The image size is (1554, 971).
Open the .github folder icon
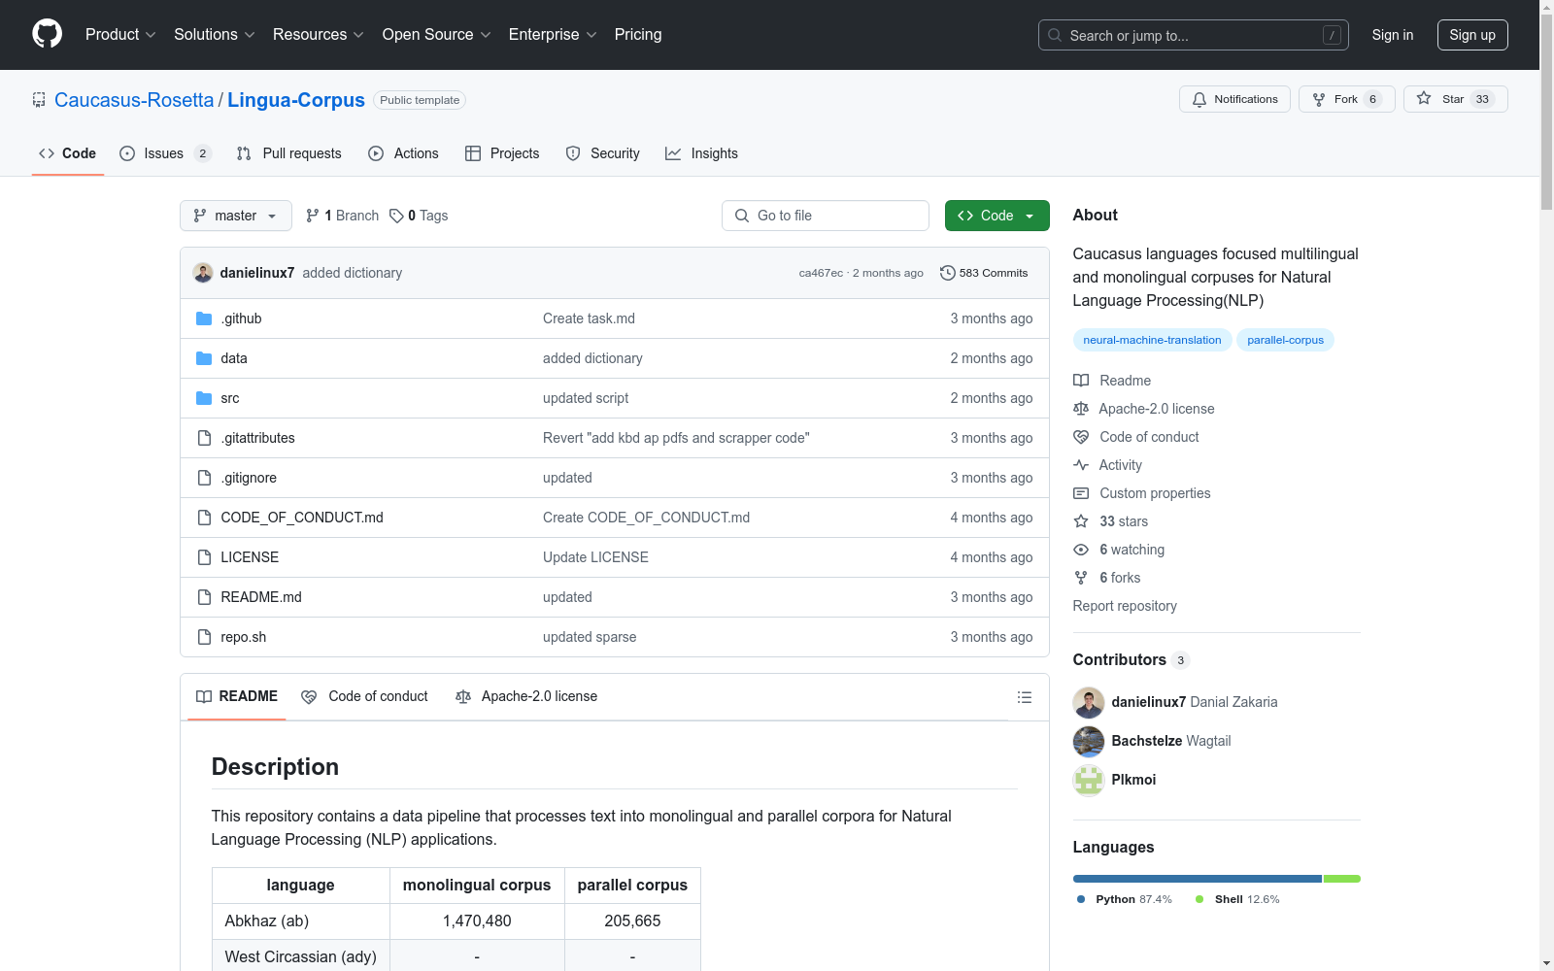[204, 318]
